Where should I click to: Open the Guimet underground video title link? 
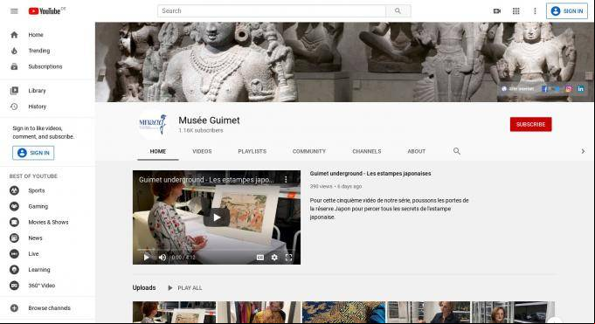(370, 174)
